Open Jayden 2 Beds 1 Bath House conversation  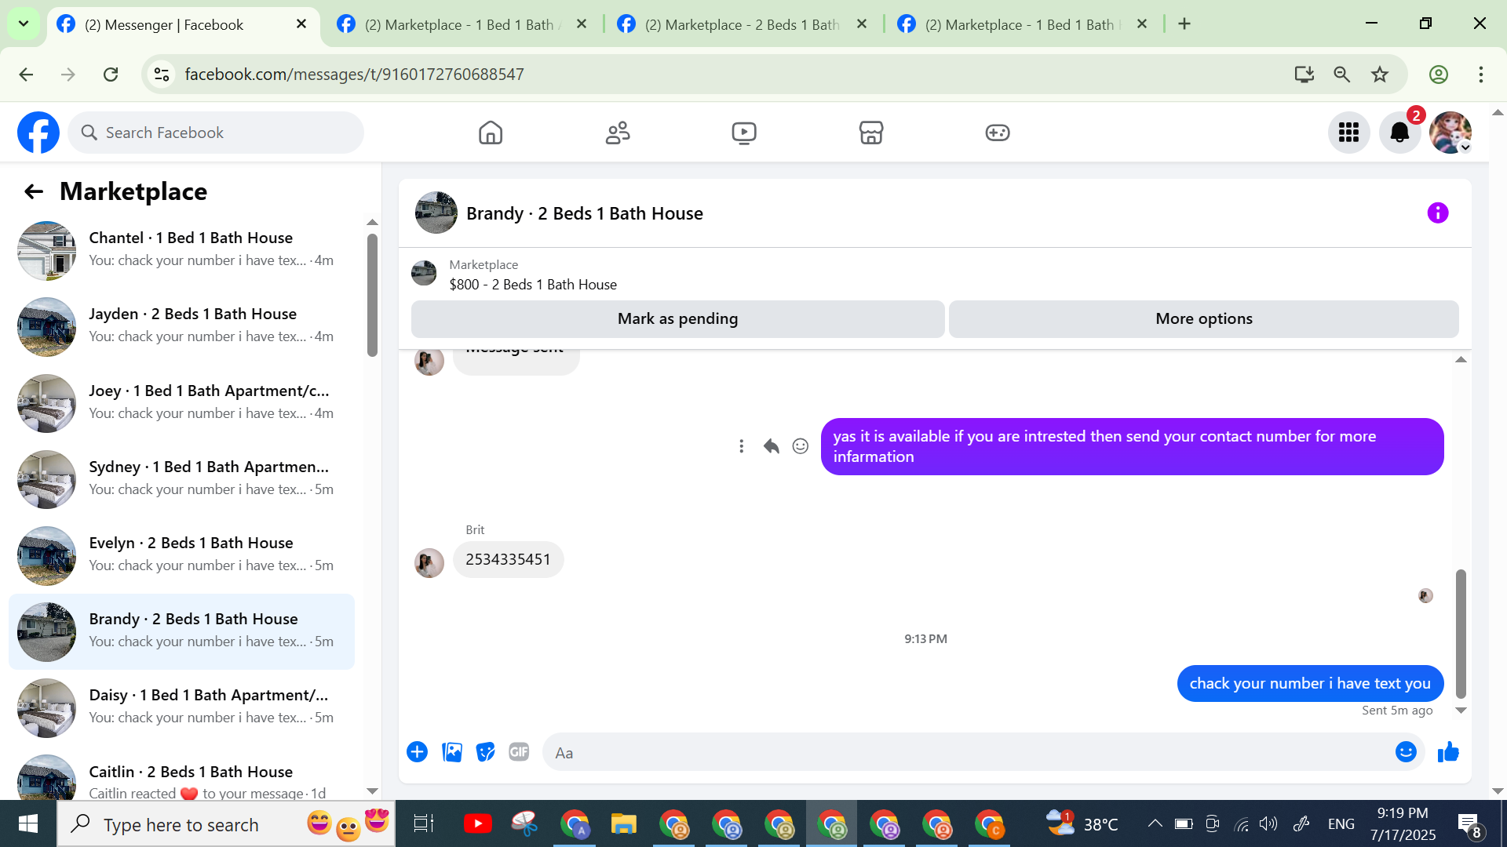[181, 326]
